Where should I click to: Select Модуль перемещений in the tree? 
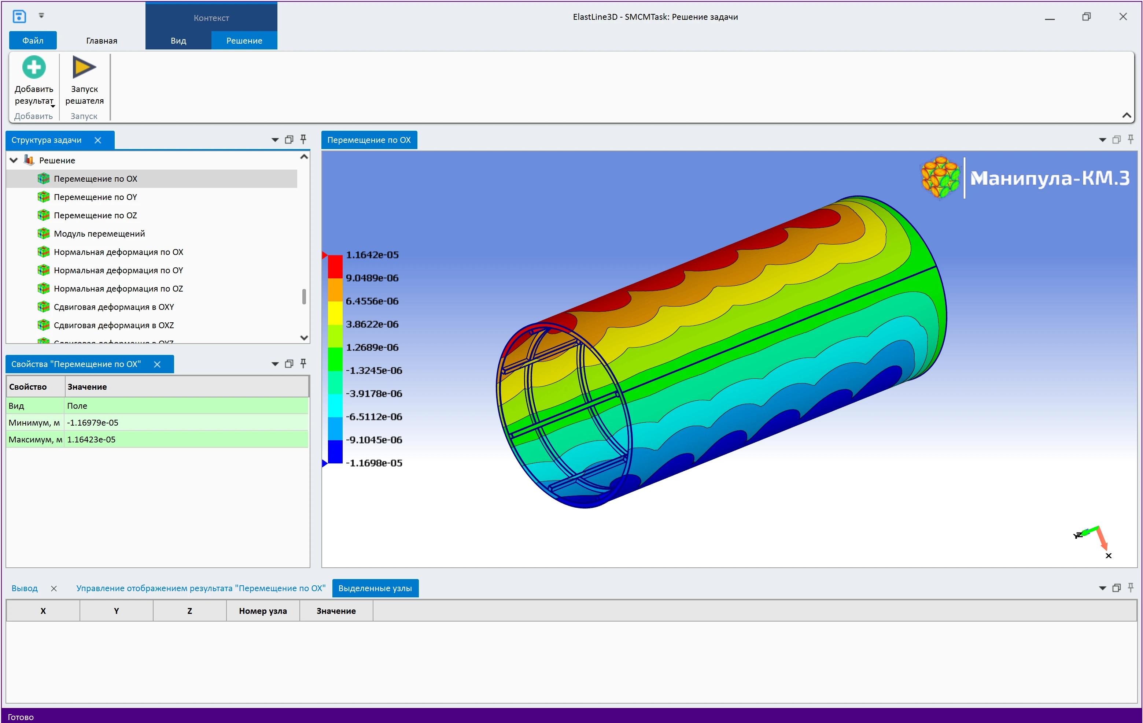click(x=99, y=233)
